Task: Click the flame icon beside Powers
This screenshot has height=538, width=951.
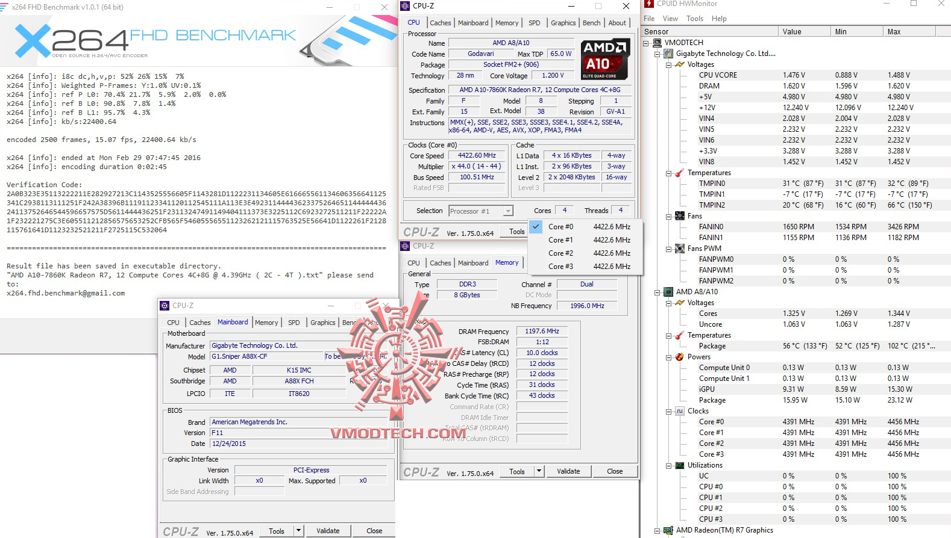Action: 679,357
